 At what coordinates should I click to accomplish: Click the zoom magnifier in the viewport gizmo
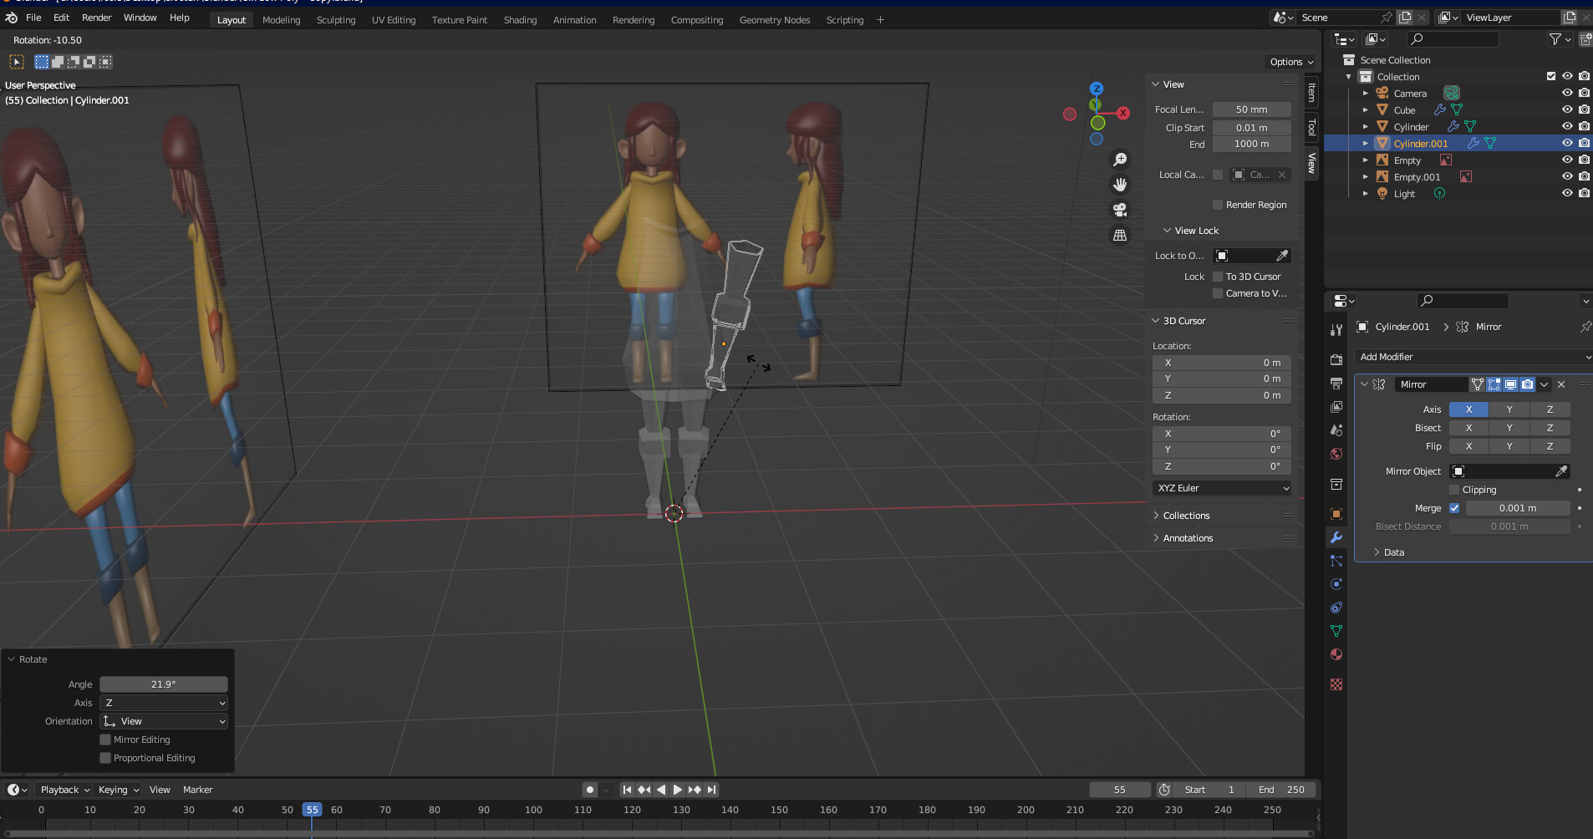(1121, 159)
